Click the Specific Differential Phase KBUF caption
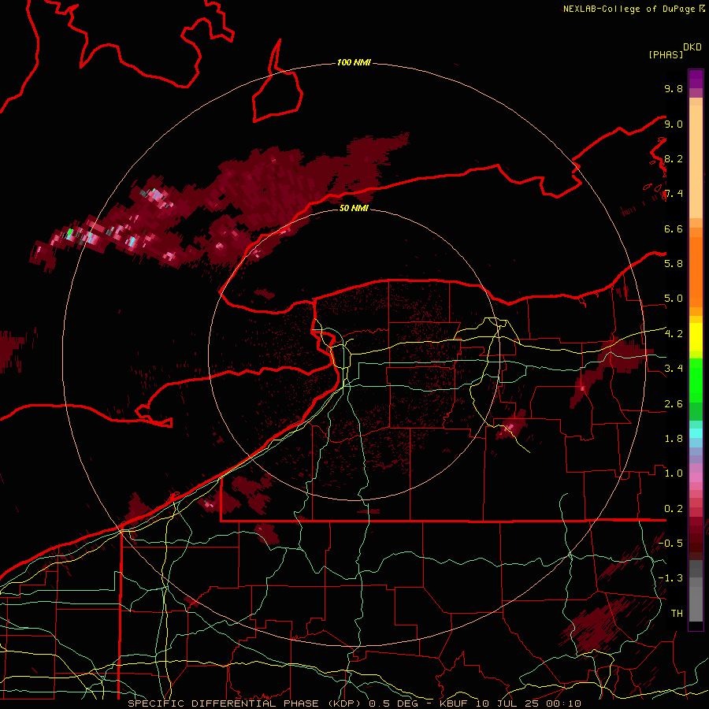709x709 pixels. point(354,703)
